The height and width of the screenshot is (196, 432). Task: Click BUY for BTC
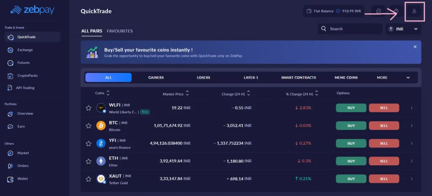[351, 126]
